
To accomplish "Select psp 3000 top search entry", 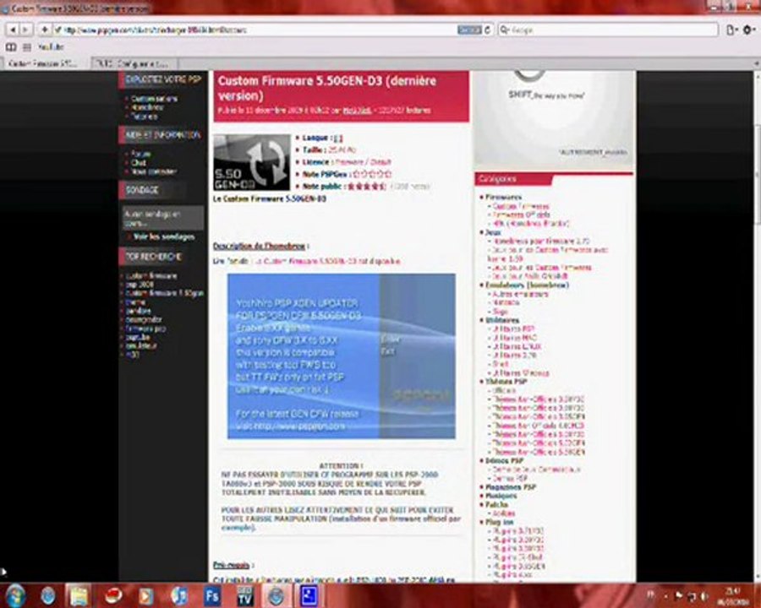I will pyautogui.click(x=140, y=285).
